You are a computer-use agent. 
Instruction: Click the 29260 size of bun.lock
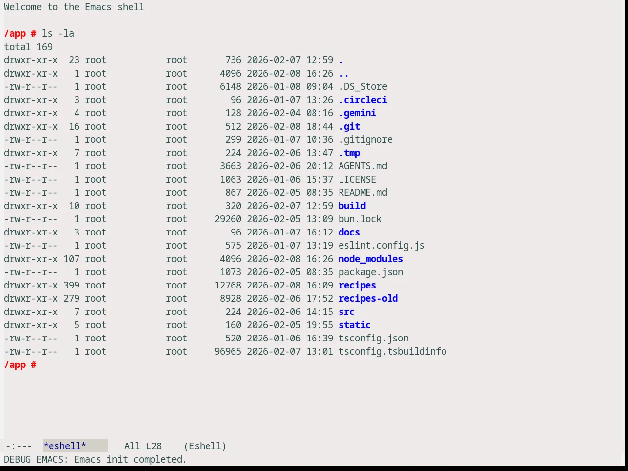[x=228, y=219]
